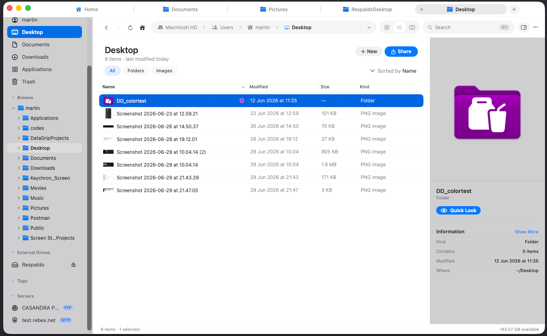Viewport: 547px width, 336px height.
Task: Open the test.rebex.net SFTP server
Action: 44,320
